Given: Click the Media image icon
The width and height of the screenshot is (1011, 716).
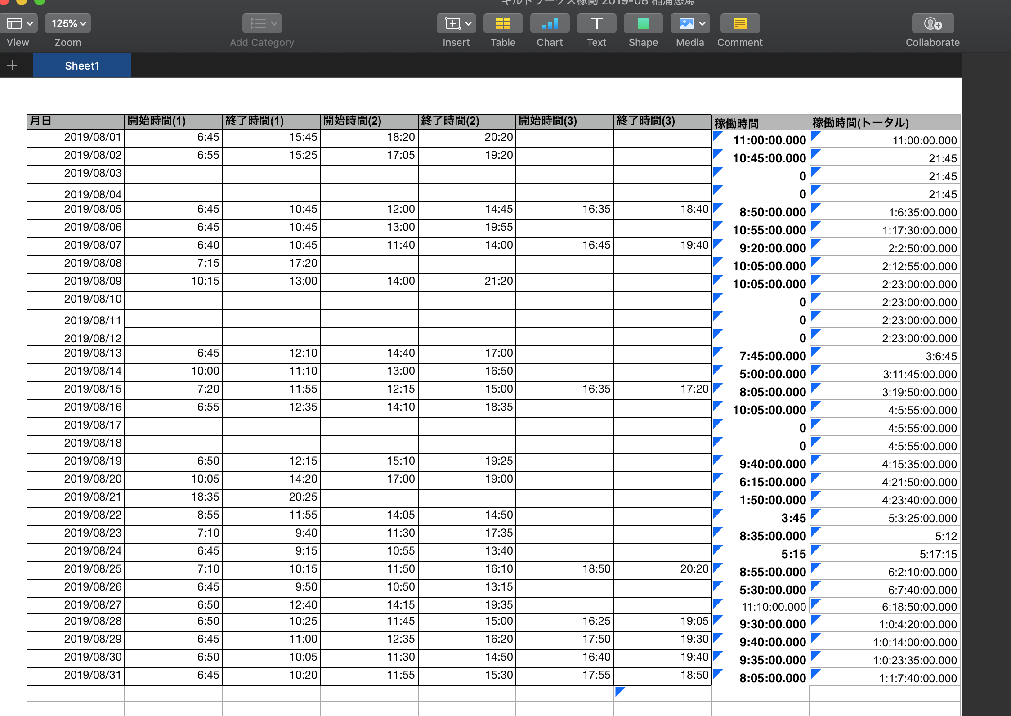Looking at the screenshot, I should click(x=686, y=23).
